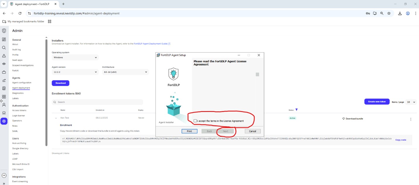Click the FortiDLP shield logo in sidebar
The width and height of the screenshot is (419, 185).
[x=4, y=31]
